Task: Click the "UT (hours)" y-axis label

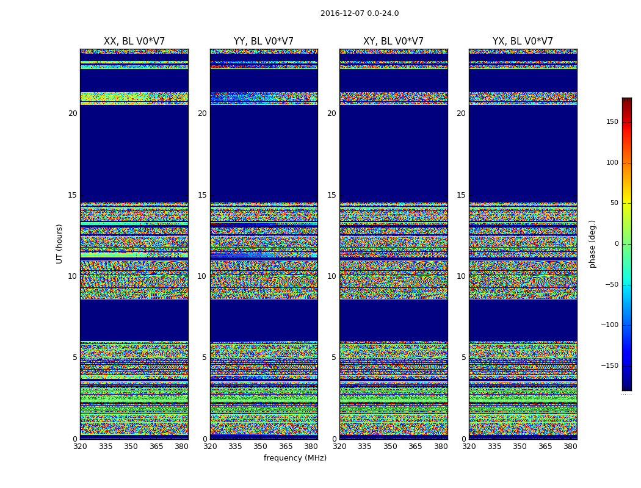Action: point(59,244)
